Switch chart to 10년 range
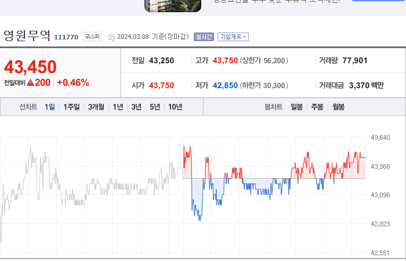The width and height of the screenshot is (406, 261). 175,107
